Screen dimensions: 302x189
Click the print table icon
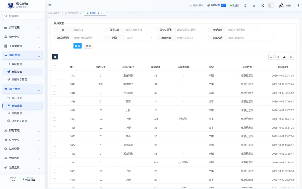(x=278, y=57)
